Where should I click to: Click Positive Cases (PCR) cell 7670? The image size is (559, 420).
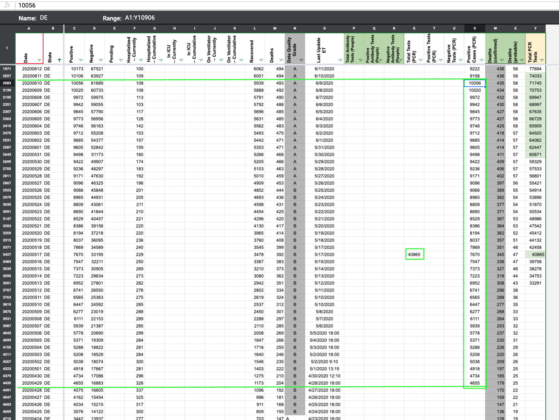(475, 254)
